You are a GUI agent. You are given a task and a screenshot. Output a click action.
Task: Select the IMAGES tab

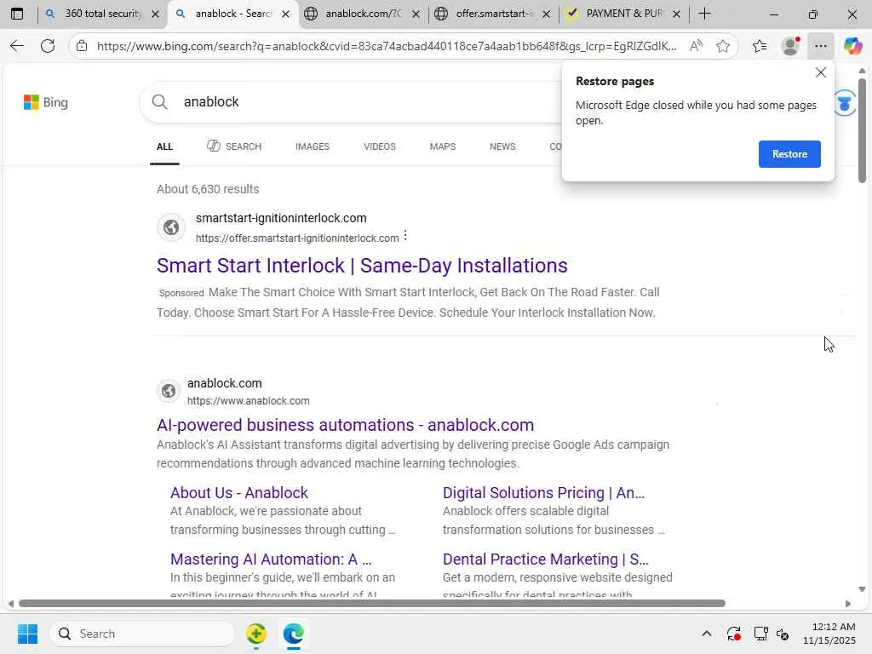(x=313, y=146)
